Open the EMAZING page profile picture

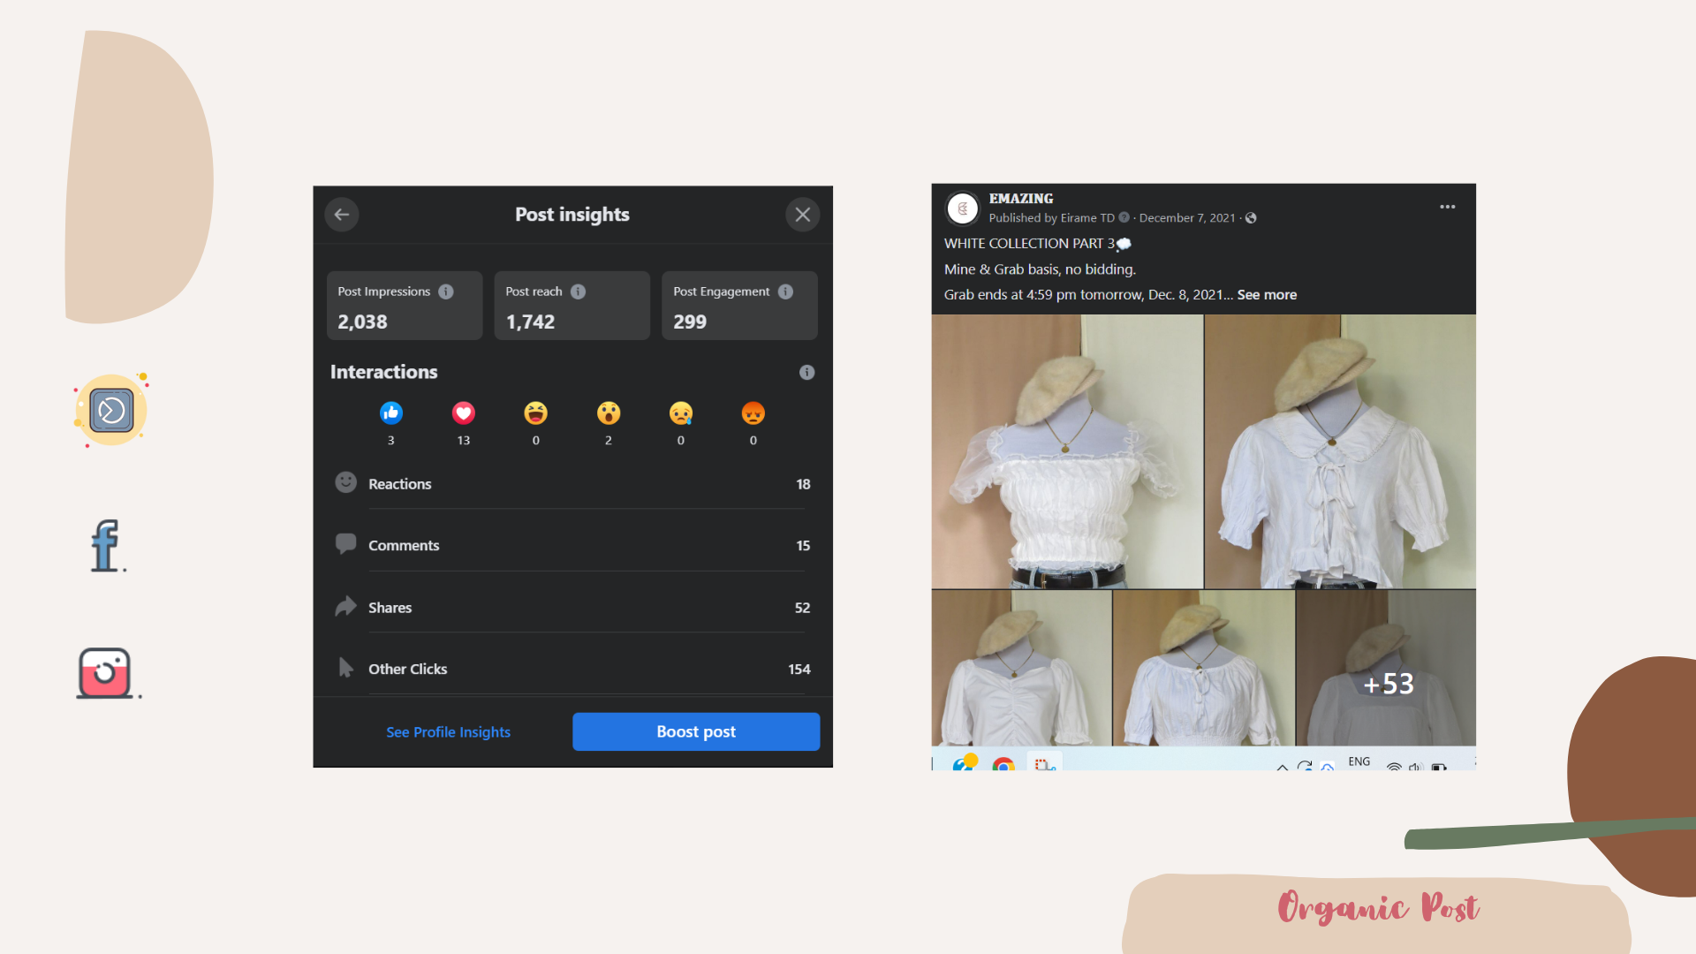coord(963,208)
